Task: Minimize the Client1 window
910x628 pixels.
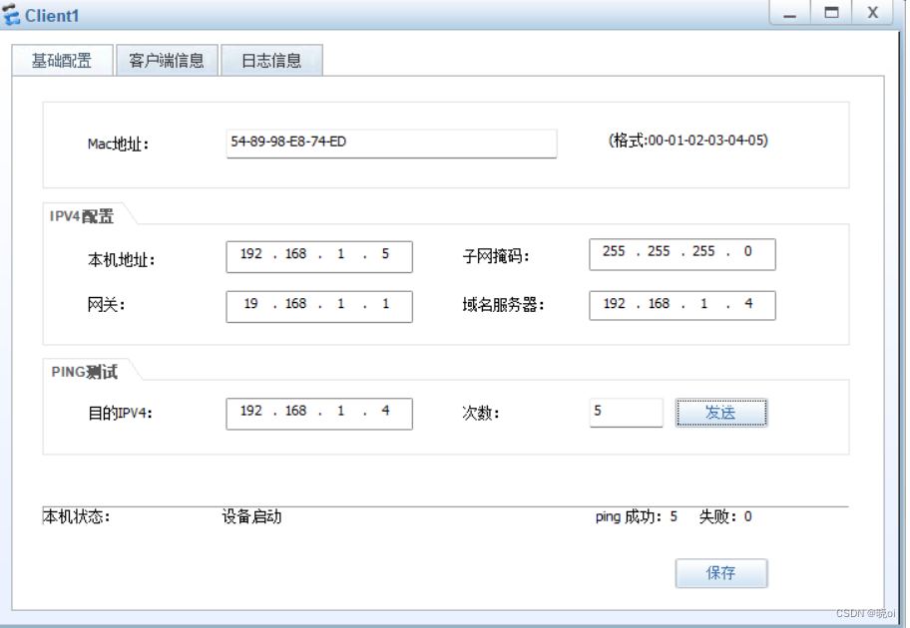Action: click(789, 12)
